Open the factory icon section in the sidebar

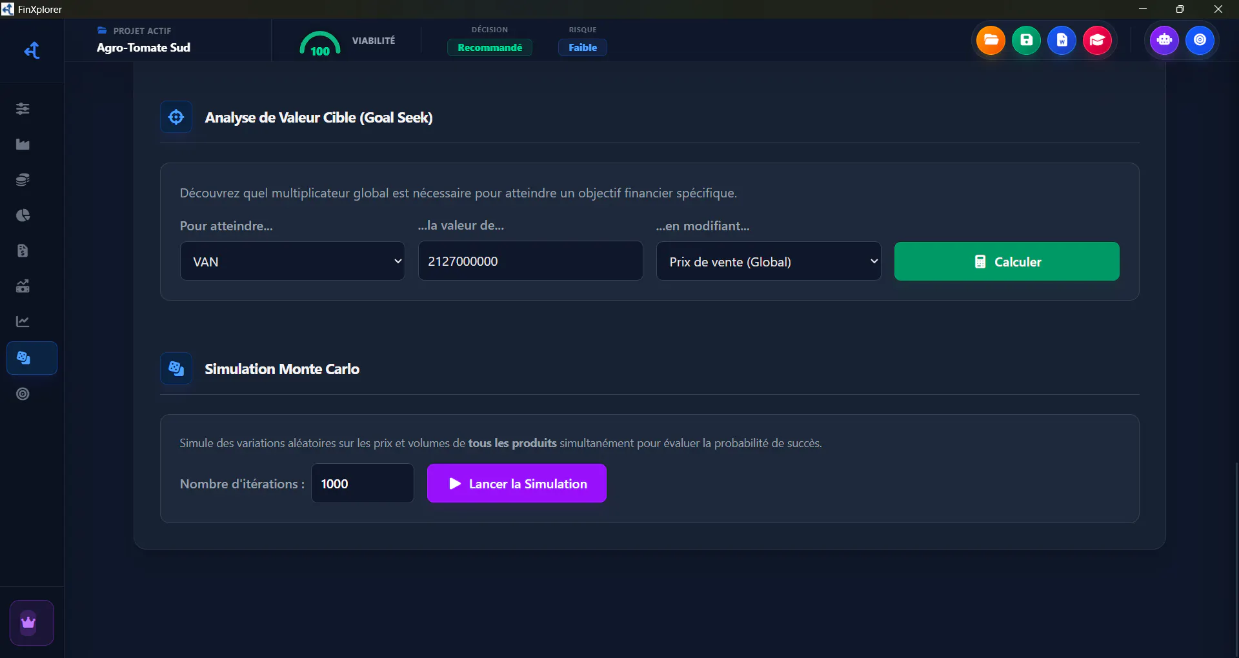pos(23,144)
